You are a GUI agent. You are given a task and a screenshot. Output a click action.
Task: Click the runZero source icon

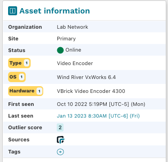60,140
